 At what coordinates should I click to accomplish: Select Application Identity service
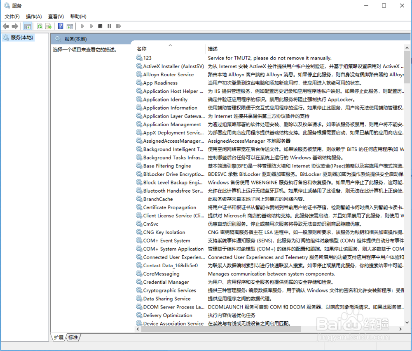pyautogui.click(x=270, y=99)
